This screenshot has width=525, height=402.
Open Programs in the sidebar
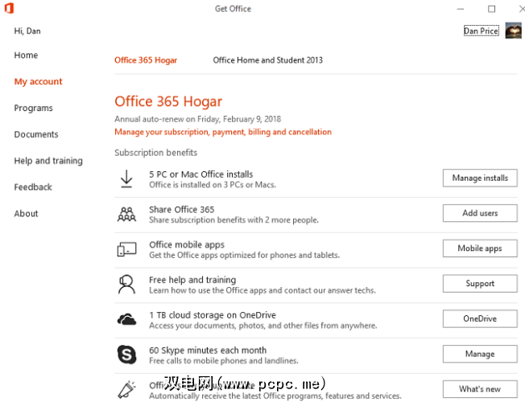click(34, 108)
